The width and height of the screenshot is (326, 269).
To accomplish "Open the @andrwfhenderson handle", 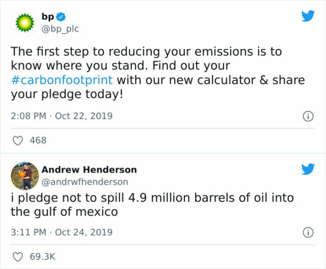I will pos(85,182).
